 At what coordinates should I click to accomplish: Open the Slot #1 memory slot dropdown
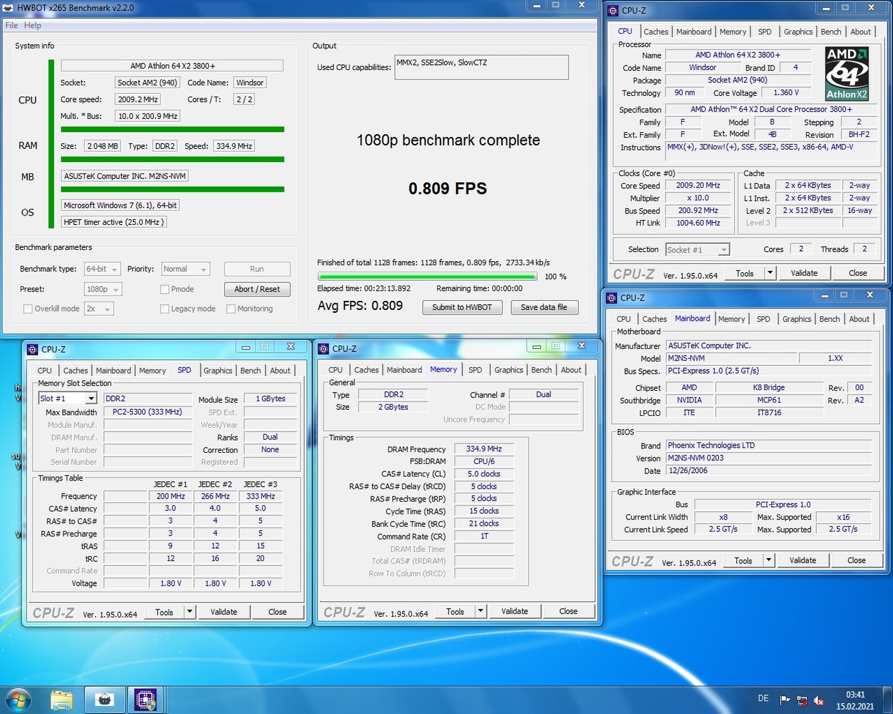[67, 399]
